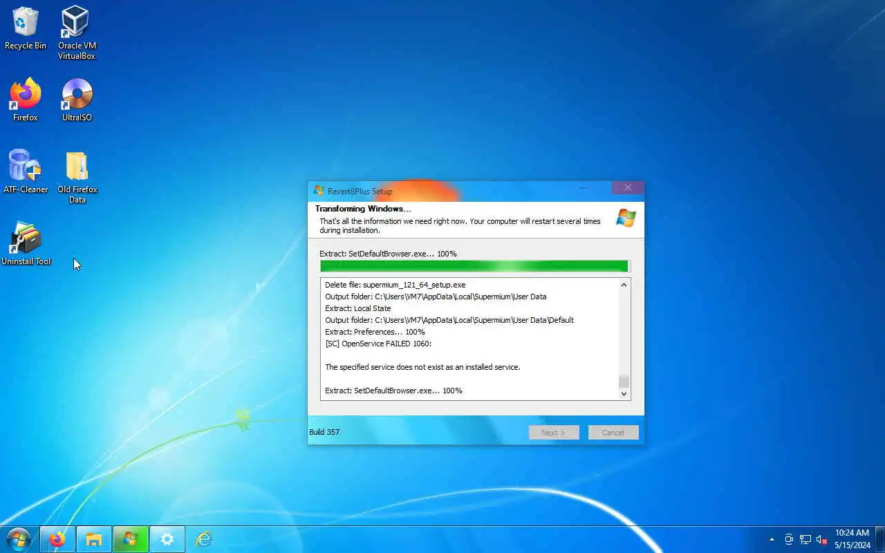Select the Firefox desktop shortcut
The width and height of the screenshot is (885, 553).
(x=26, y=100)
